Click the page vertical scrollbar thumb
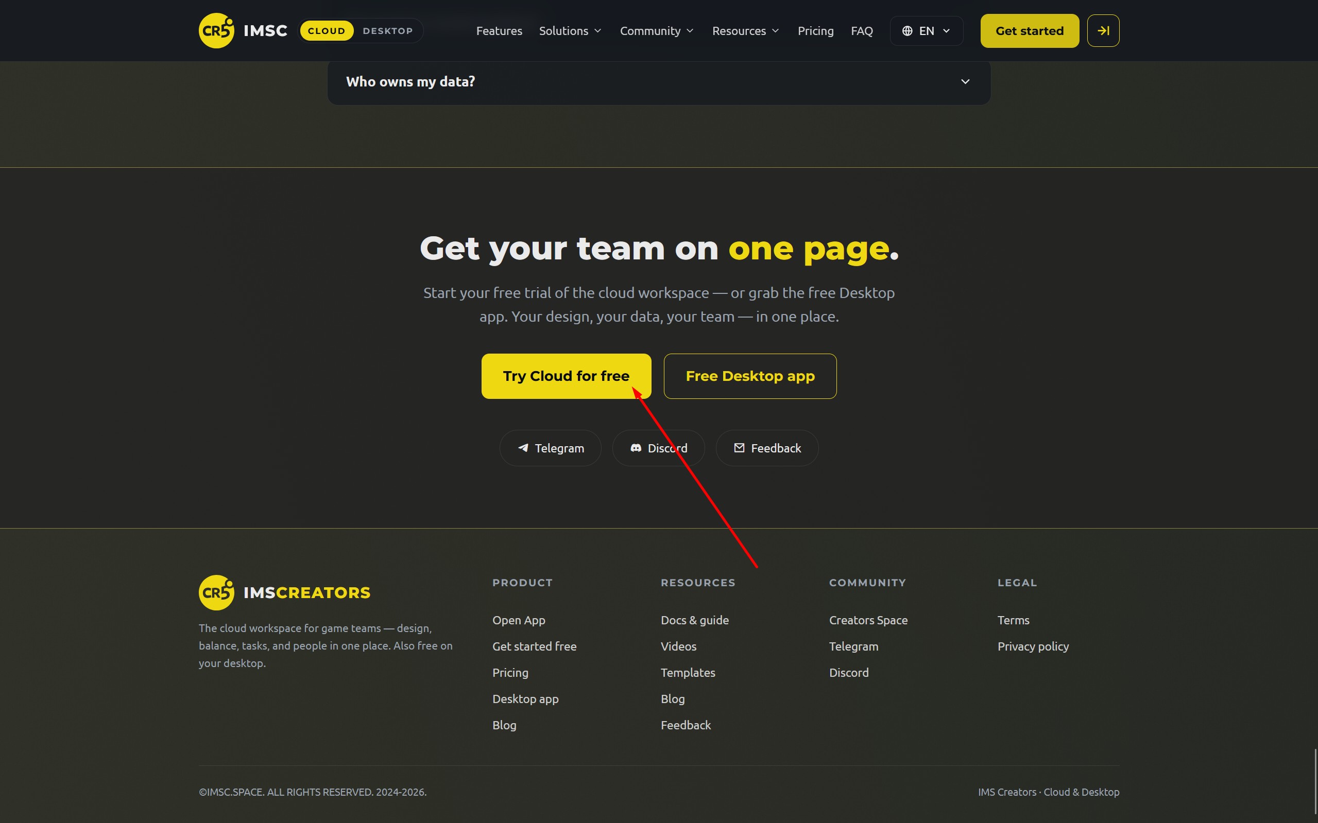This screenshot has height=823, width=1318. click(x=1315, y=782)
